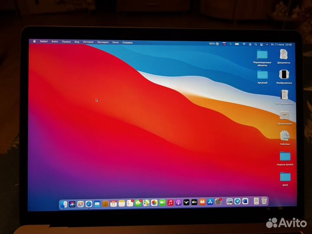Image resolution: width=312 pixels, height=234 pixels.
Task: Open Reminders from the Dock
Action: (x=130, y=203)
